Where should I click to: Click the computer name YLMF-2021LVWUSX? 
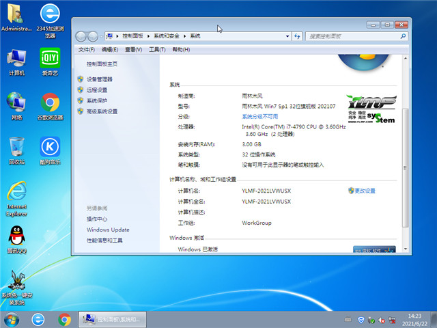point(266,191)
